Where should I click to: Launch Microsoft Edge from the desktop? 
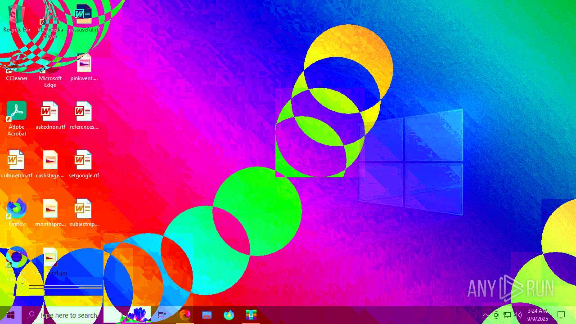50,71
